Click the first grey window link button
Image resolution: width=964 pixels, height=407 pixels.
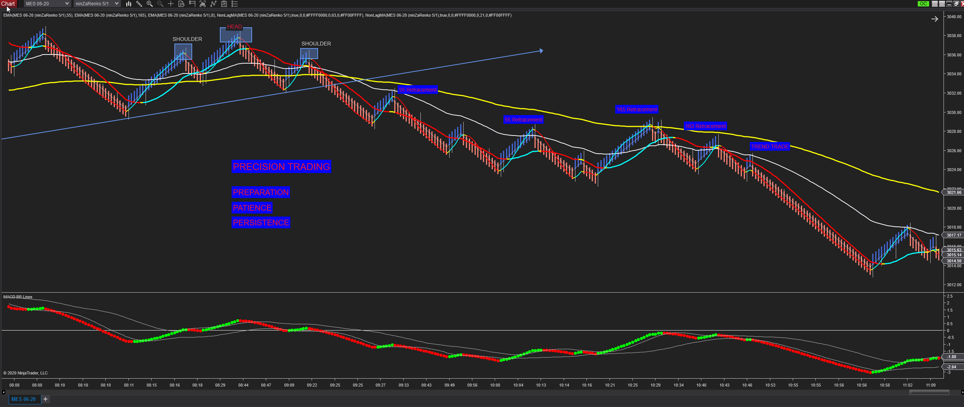(935, 4)
